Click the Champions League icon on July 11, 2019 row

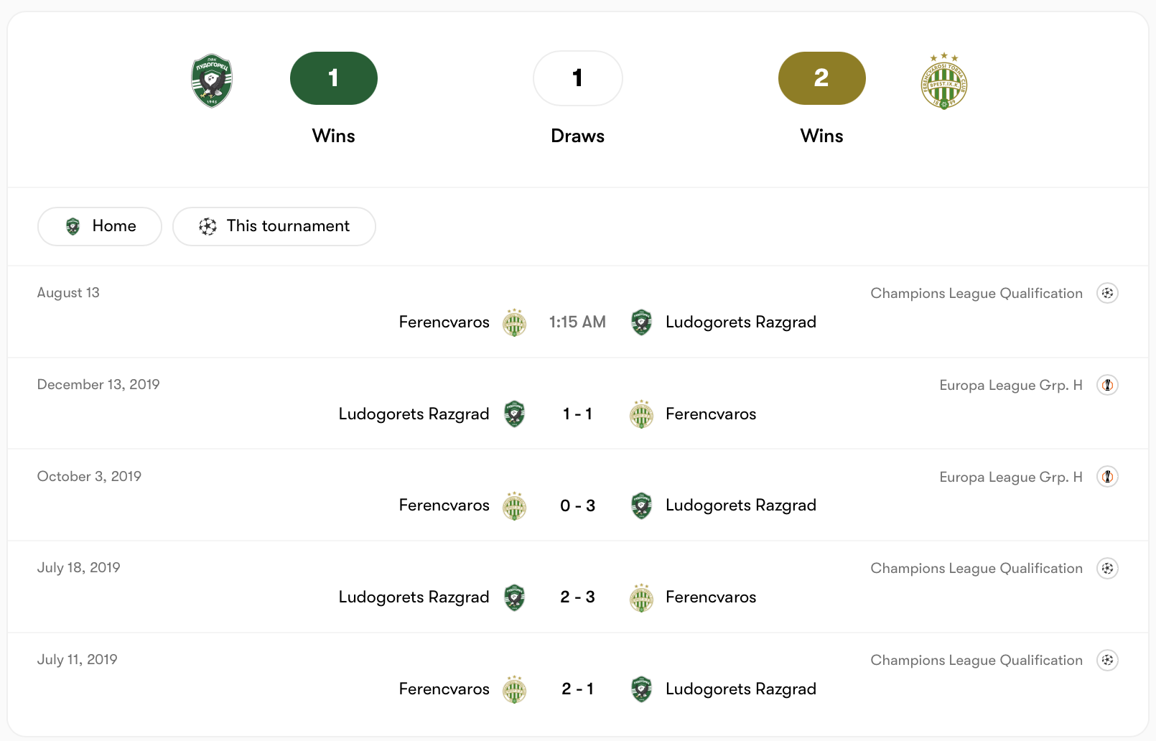pos(1108,660)
